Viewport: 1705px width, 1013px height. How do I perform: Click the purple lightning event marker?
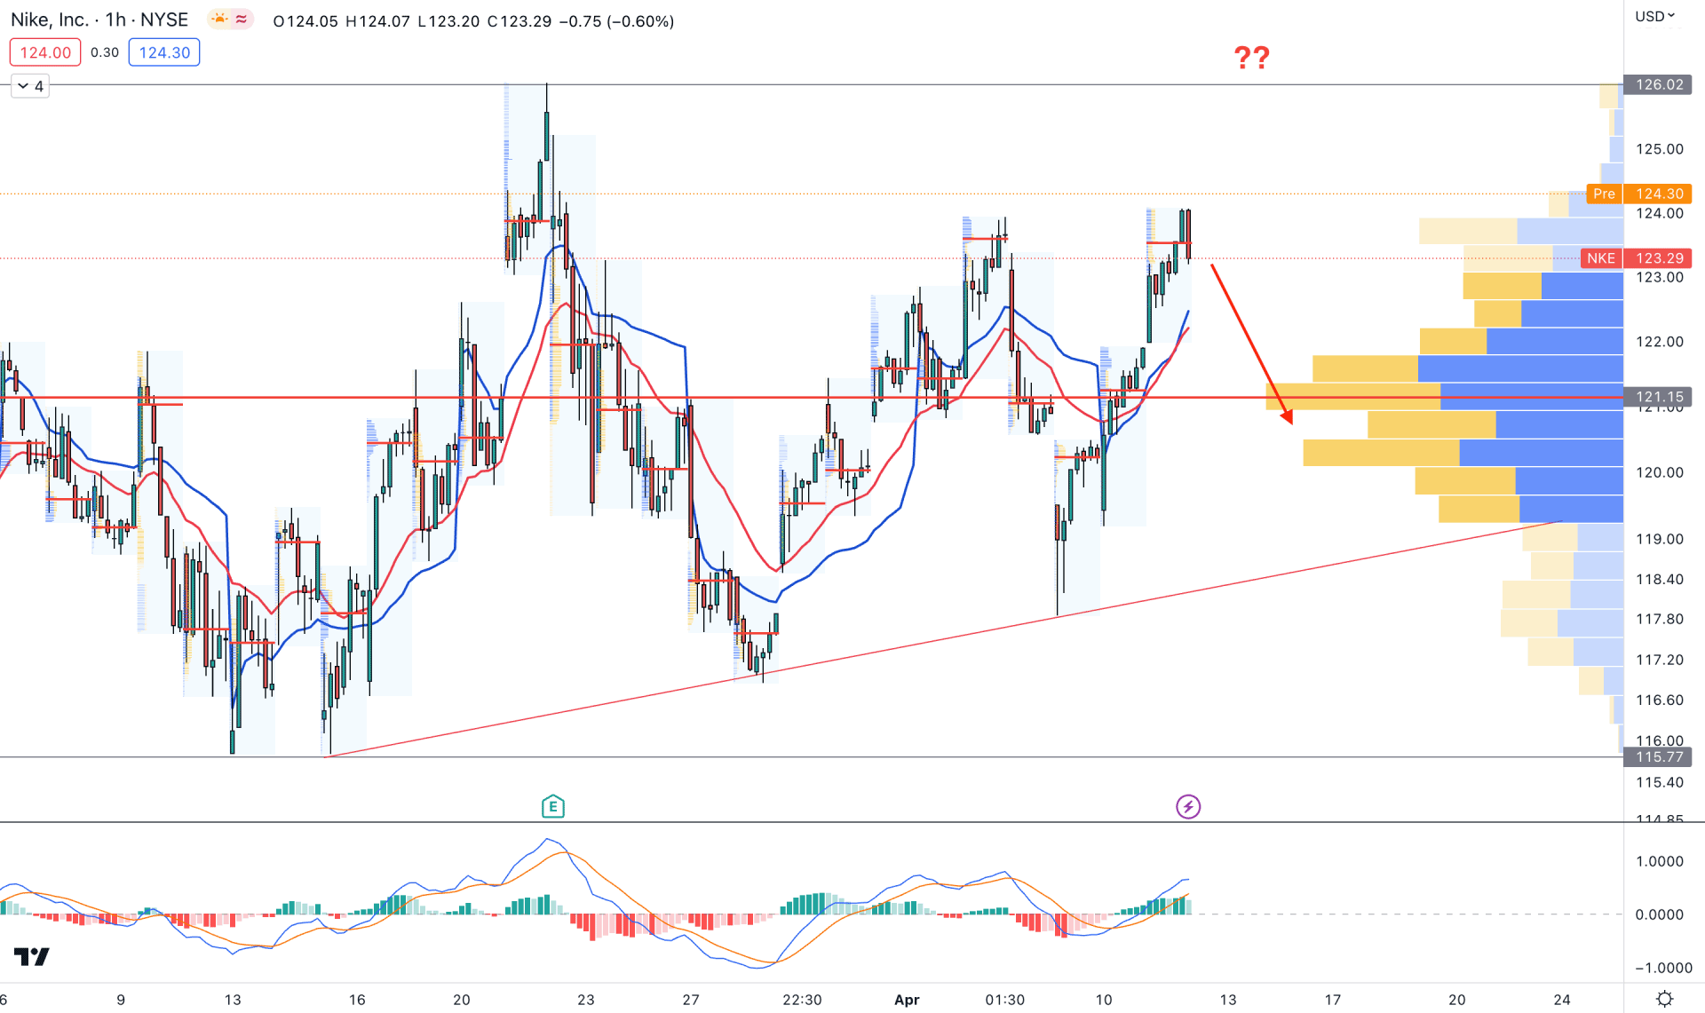[x=1188, y=806]
